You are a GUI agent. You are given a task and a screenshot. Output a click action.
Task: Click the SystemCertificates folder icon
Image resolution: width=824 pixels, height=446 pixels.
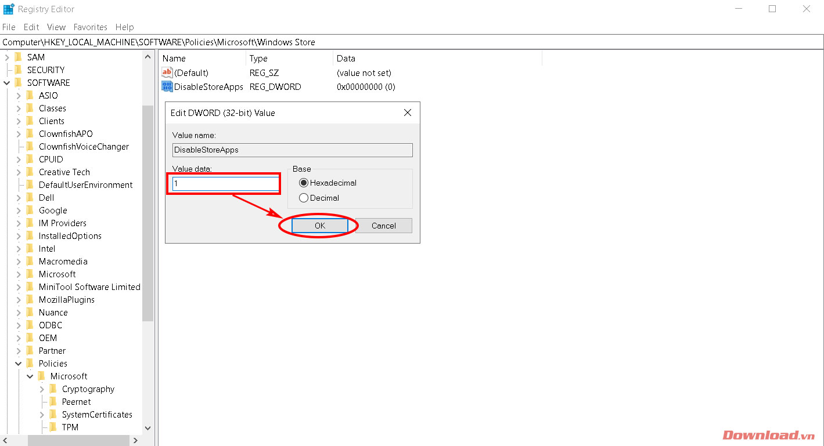[53, 415]
